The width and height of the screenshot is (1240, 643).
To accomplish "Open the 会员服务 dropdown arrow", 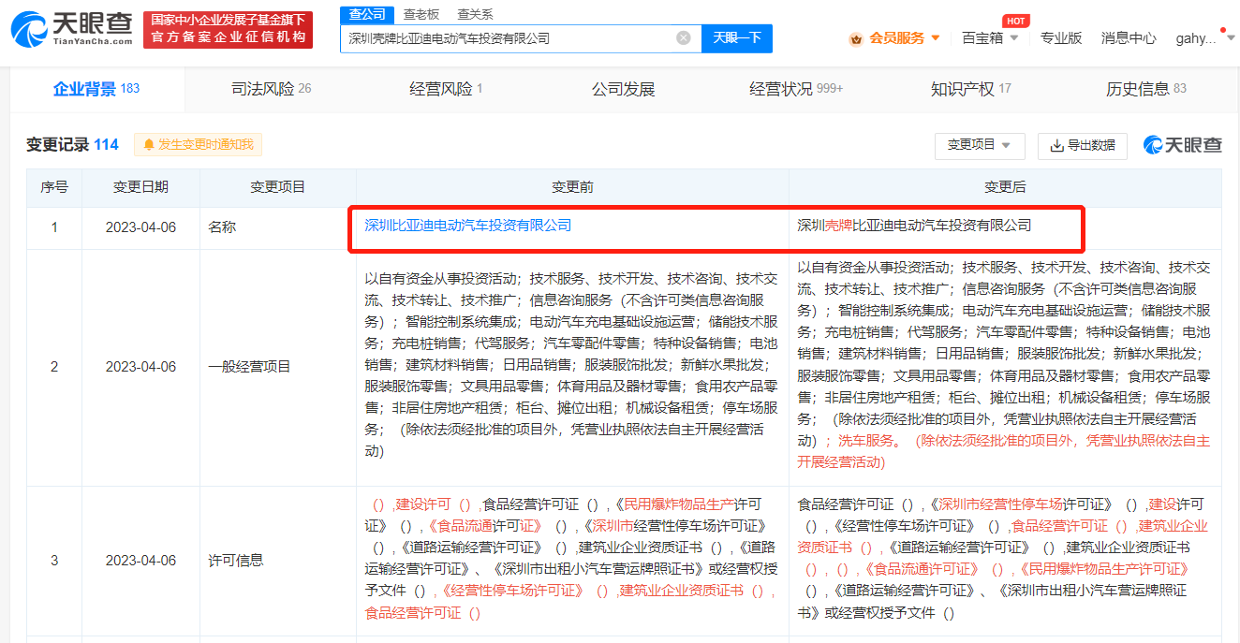I will coord(936,38).
